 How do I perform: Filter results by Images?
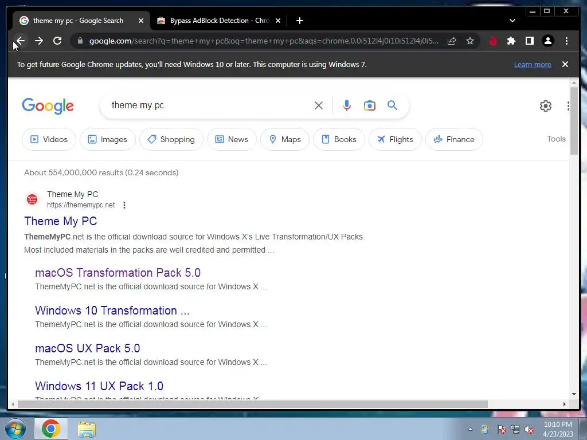107,139
